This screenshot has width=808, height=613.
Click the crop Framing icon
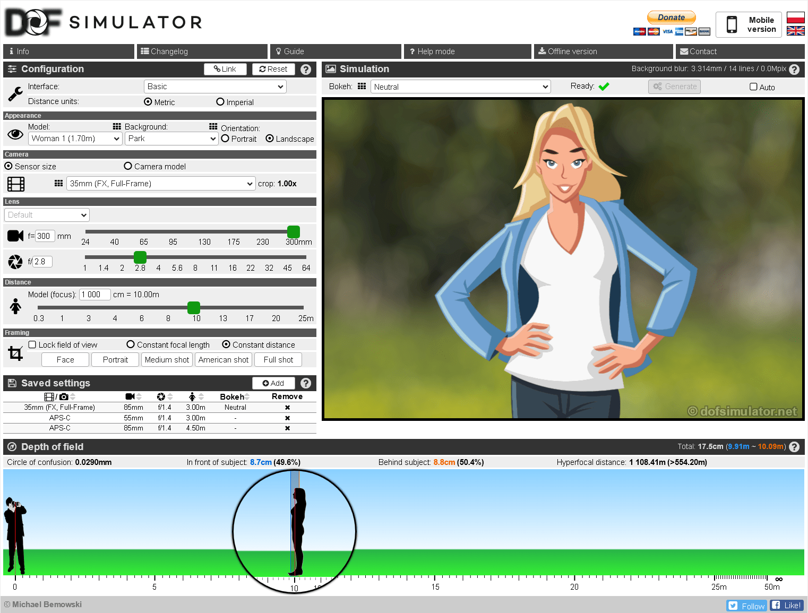tap(15, 352)
